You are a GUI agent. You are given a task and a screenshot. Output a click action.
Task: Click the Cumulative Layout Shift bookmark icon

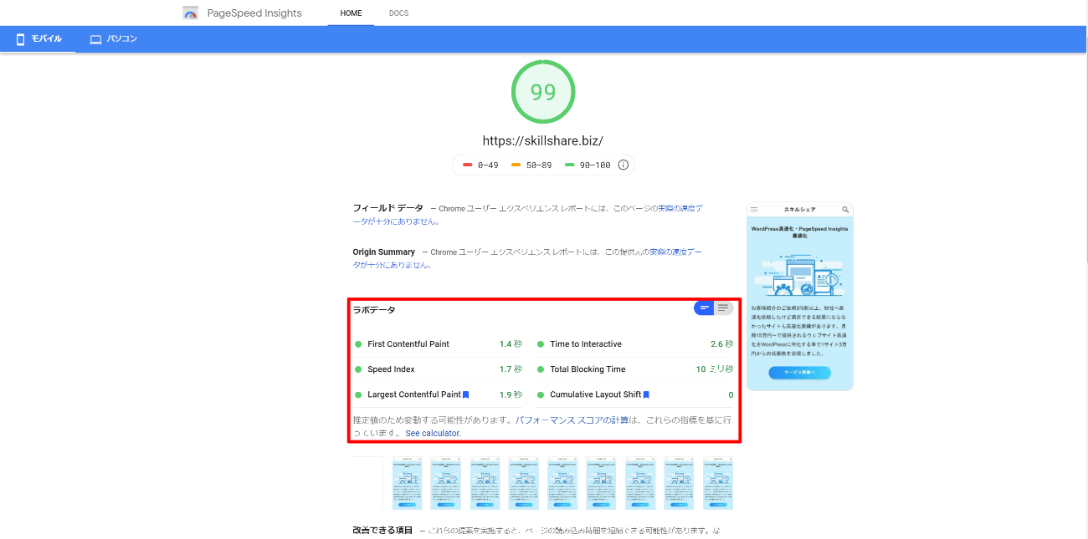tap(646, 394)
